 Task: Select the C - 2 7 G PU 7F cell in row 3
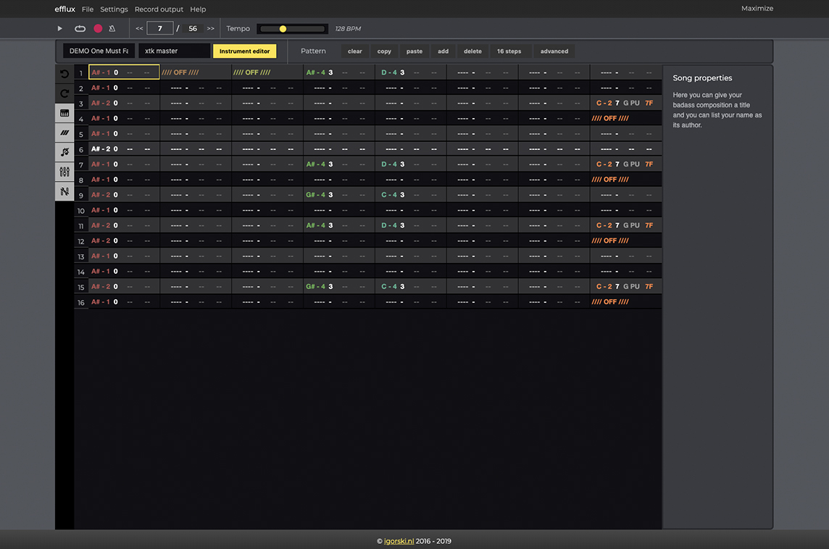625,103
